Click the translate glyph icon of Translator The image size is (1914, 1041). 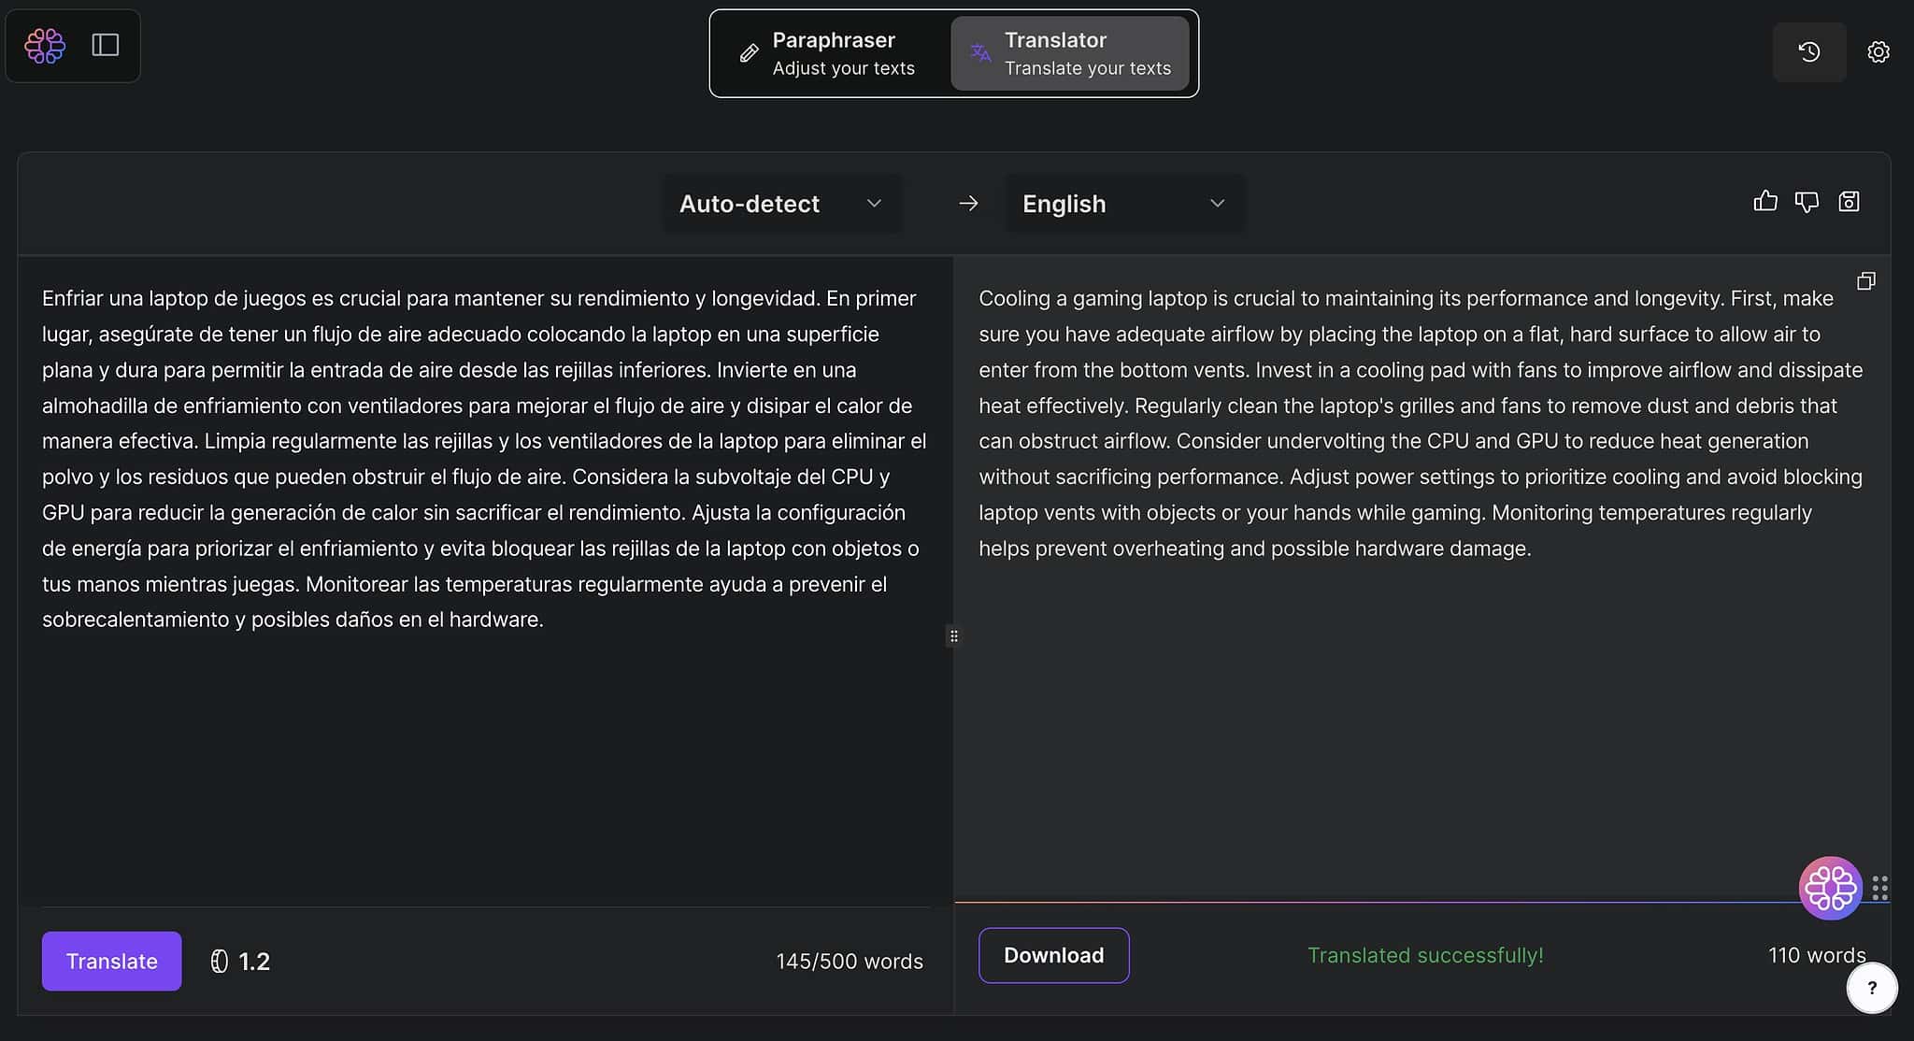click(979, 53)
